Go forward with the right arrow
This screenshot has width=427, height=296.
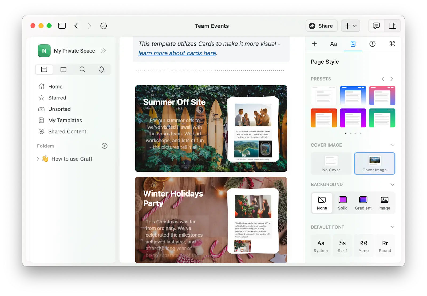pyautogui.click(x=89, y=26)
